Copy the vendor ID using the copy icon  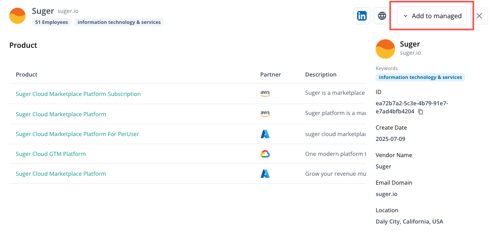(420, 111)
